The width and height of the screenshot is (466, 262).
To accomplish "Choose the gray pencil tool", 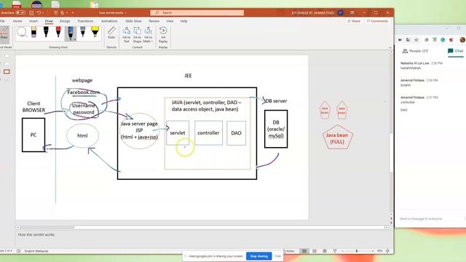I will tap(82, 32).
